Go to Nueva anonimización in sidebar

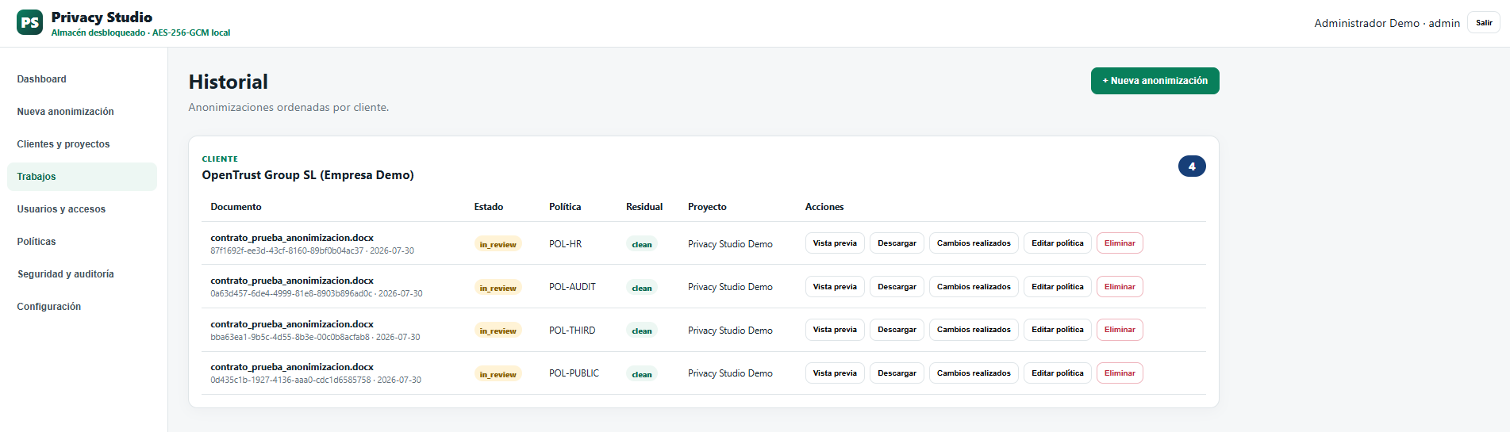[x=82, y=112]
